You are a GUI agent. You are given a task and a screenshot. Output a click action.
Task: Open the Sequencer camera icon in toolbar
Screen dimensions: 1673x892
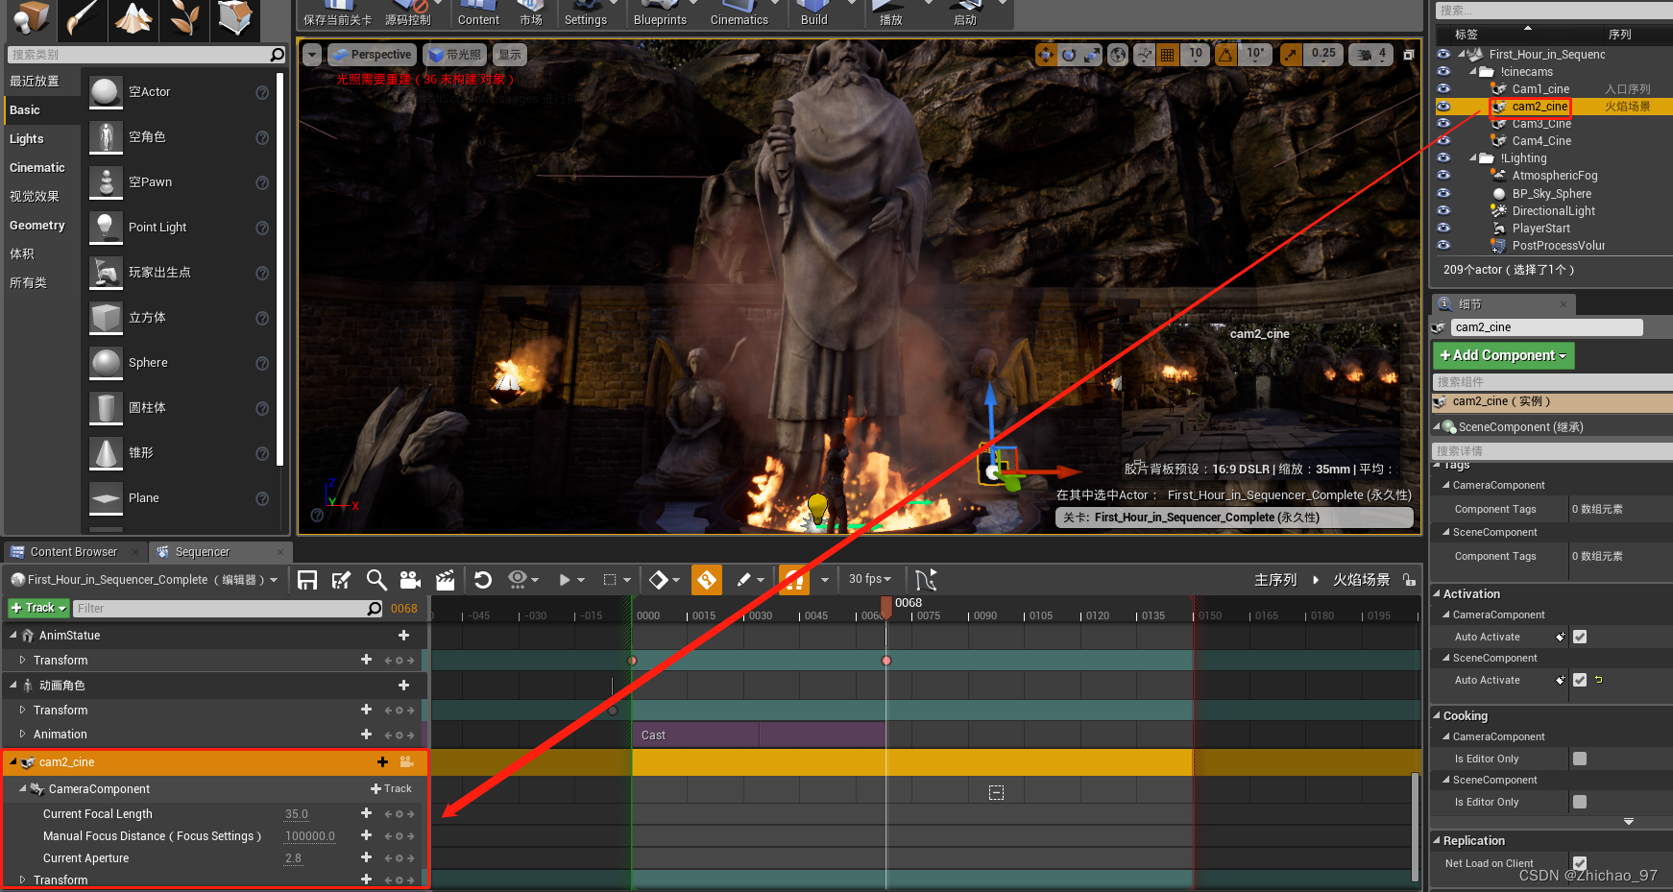click(x=410, y=580)
